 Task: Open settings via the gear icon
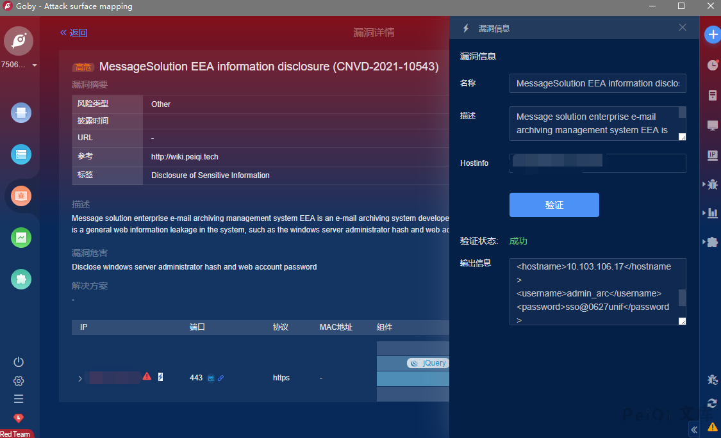click(x=19, y=381)
